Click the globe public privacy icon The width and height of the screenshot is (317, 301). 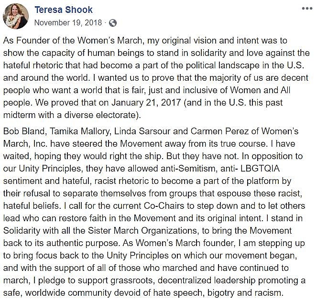pos(113,22)
